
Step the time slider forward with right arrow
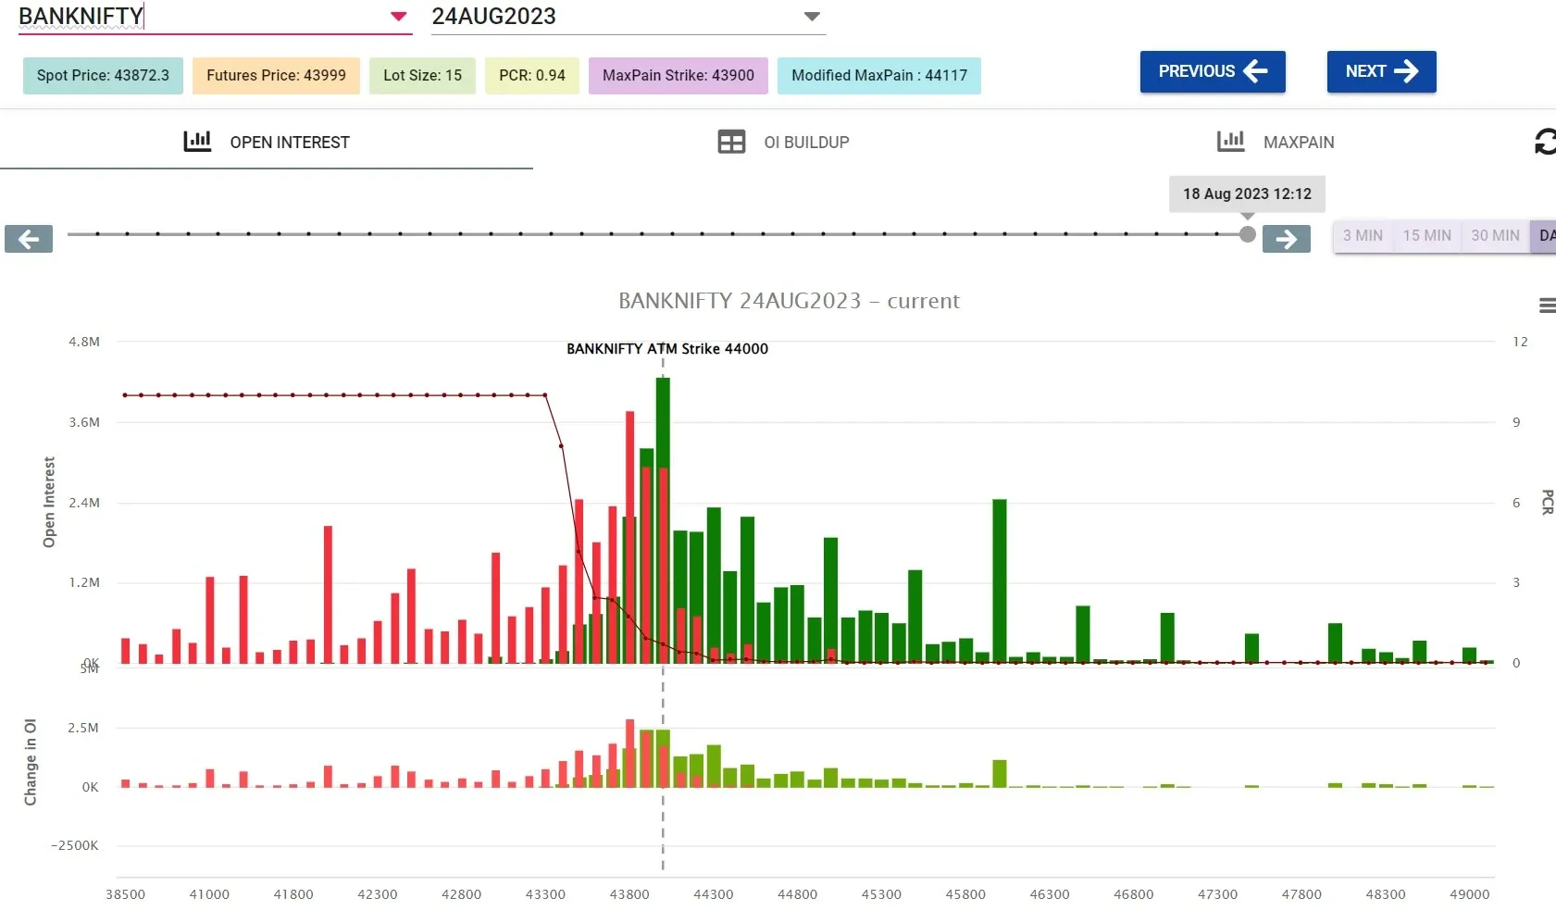(1287, 239)
